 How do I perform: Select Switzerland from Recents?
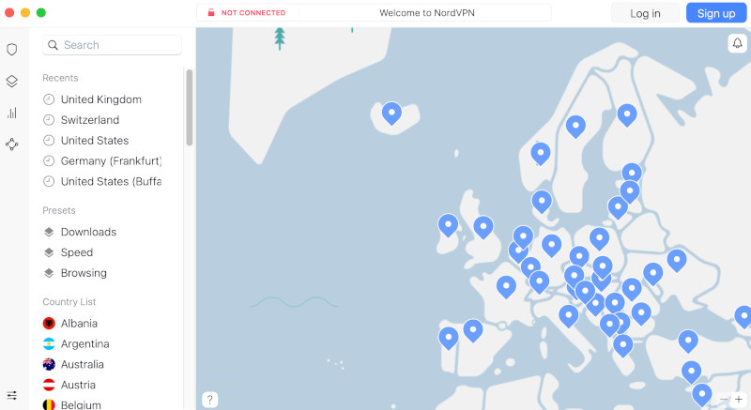tap(90, 120)
